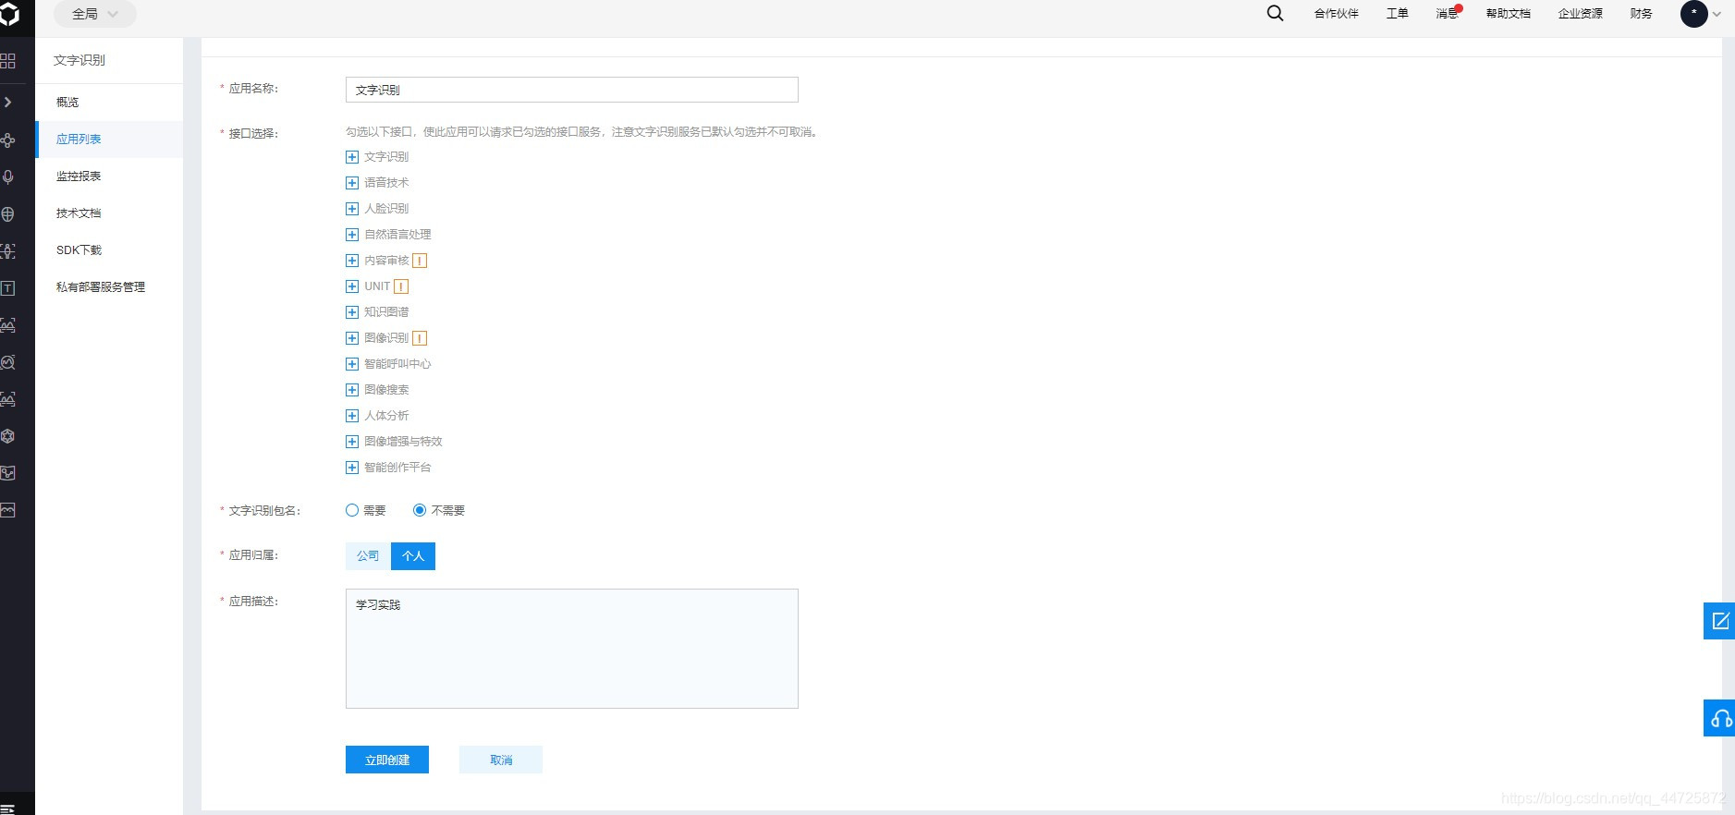
Task: Open the boxed T text recognition icon
Action: (7, 288)
